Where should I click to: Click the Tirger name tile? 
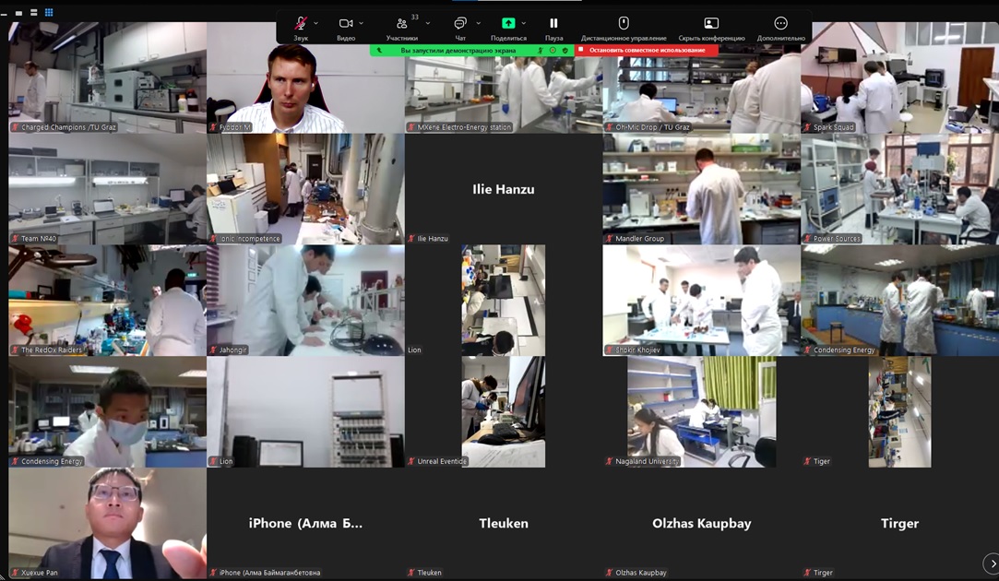coord(899,524)
